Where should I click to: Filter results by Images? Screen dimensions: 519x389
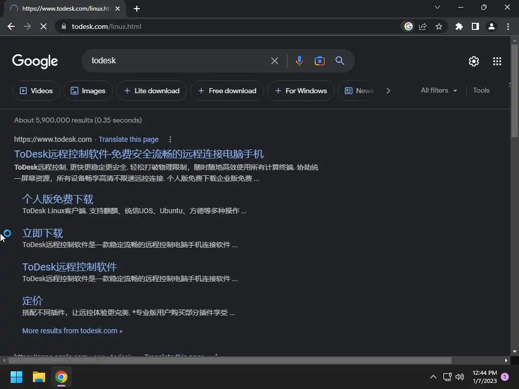(x=88, y=91)
